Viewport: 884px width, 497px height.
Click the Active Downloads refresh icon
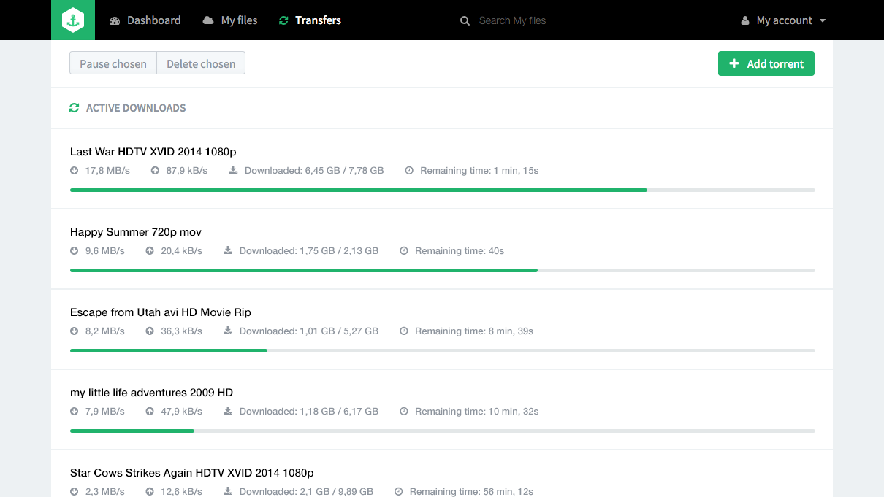coord(74,108)
